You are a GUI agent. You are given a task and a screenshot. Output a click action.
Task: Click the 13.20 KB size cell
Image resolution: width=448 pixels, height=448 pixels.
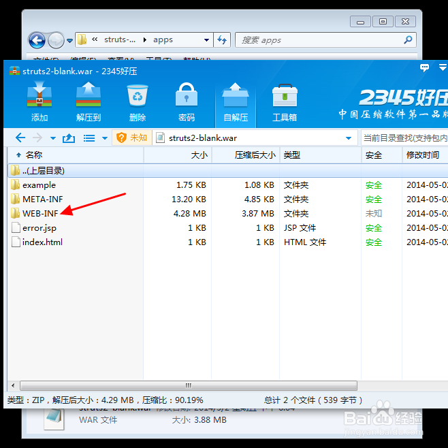point(189,199)
